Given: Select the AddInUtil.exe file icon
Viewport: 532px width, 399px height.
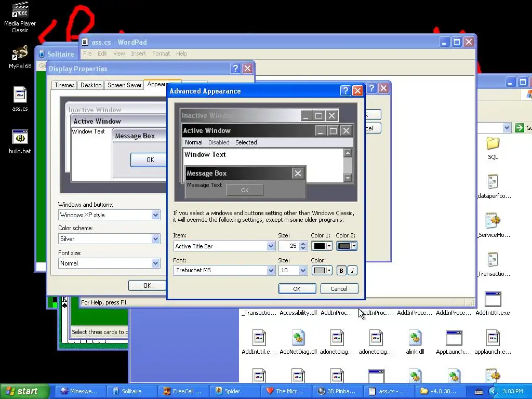Looking at the screenshot, I should pyautogui.click(x=493, y=303).
